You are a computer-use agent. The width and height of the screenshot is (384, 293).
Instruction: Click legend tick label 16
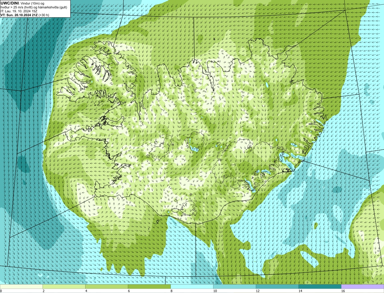343,291
